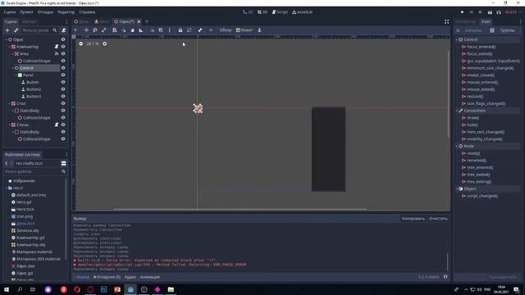Click the instance scene link icon
Viewport: 525px width, 295px height.
(16, 30)
